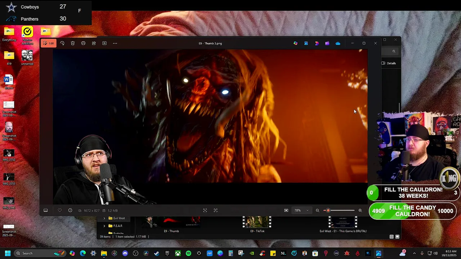
Task: Select the Evil West folder in the tree
Action: coord(117,218)
